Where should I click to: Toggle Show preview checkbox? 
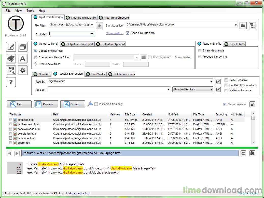[225, 104]
